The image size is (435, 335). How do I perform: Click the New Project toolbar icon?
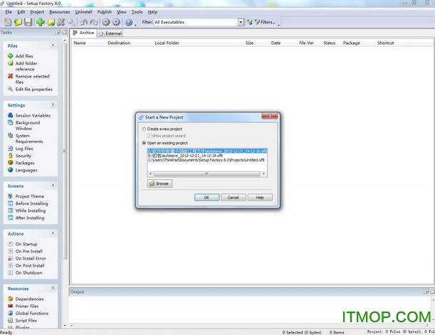(x=8, y=22)
